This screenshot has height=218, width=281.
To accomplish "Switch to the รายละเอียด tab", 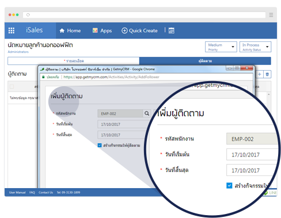I will click(x=74, y=61).
